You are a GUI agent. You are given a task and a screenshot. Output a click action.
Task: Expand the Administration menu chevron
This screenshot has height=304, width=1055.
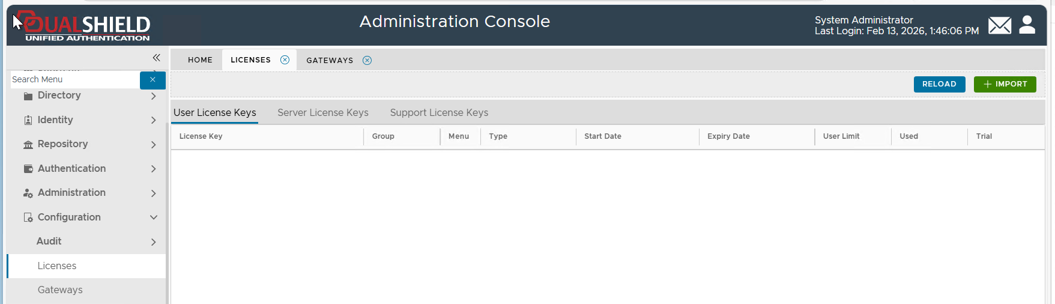[153, 193]
